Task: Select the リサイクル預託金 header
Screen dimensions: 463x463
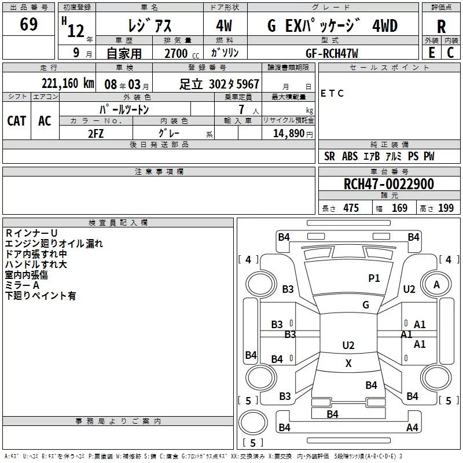Action: point(288,120)
